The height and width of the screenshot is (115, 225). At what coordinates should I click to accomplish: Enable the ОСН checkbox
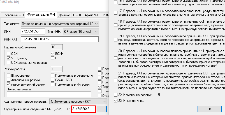8,54
